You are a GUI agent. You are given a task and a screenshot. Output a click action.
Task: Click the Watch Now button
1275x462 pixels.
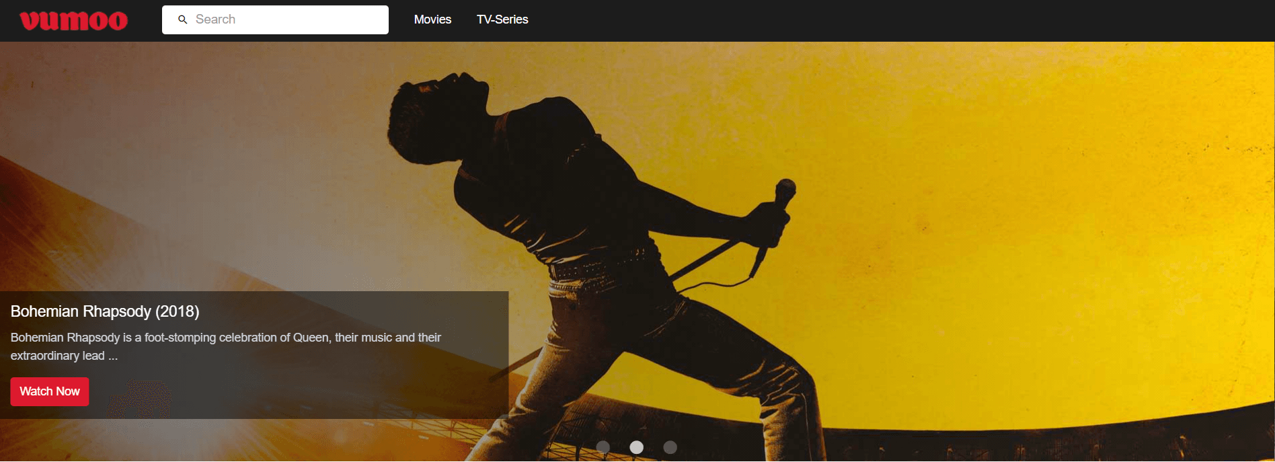[50, 391]
